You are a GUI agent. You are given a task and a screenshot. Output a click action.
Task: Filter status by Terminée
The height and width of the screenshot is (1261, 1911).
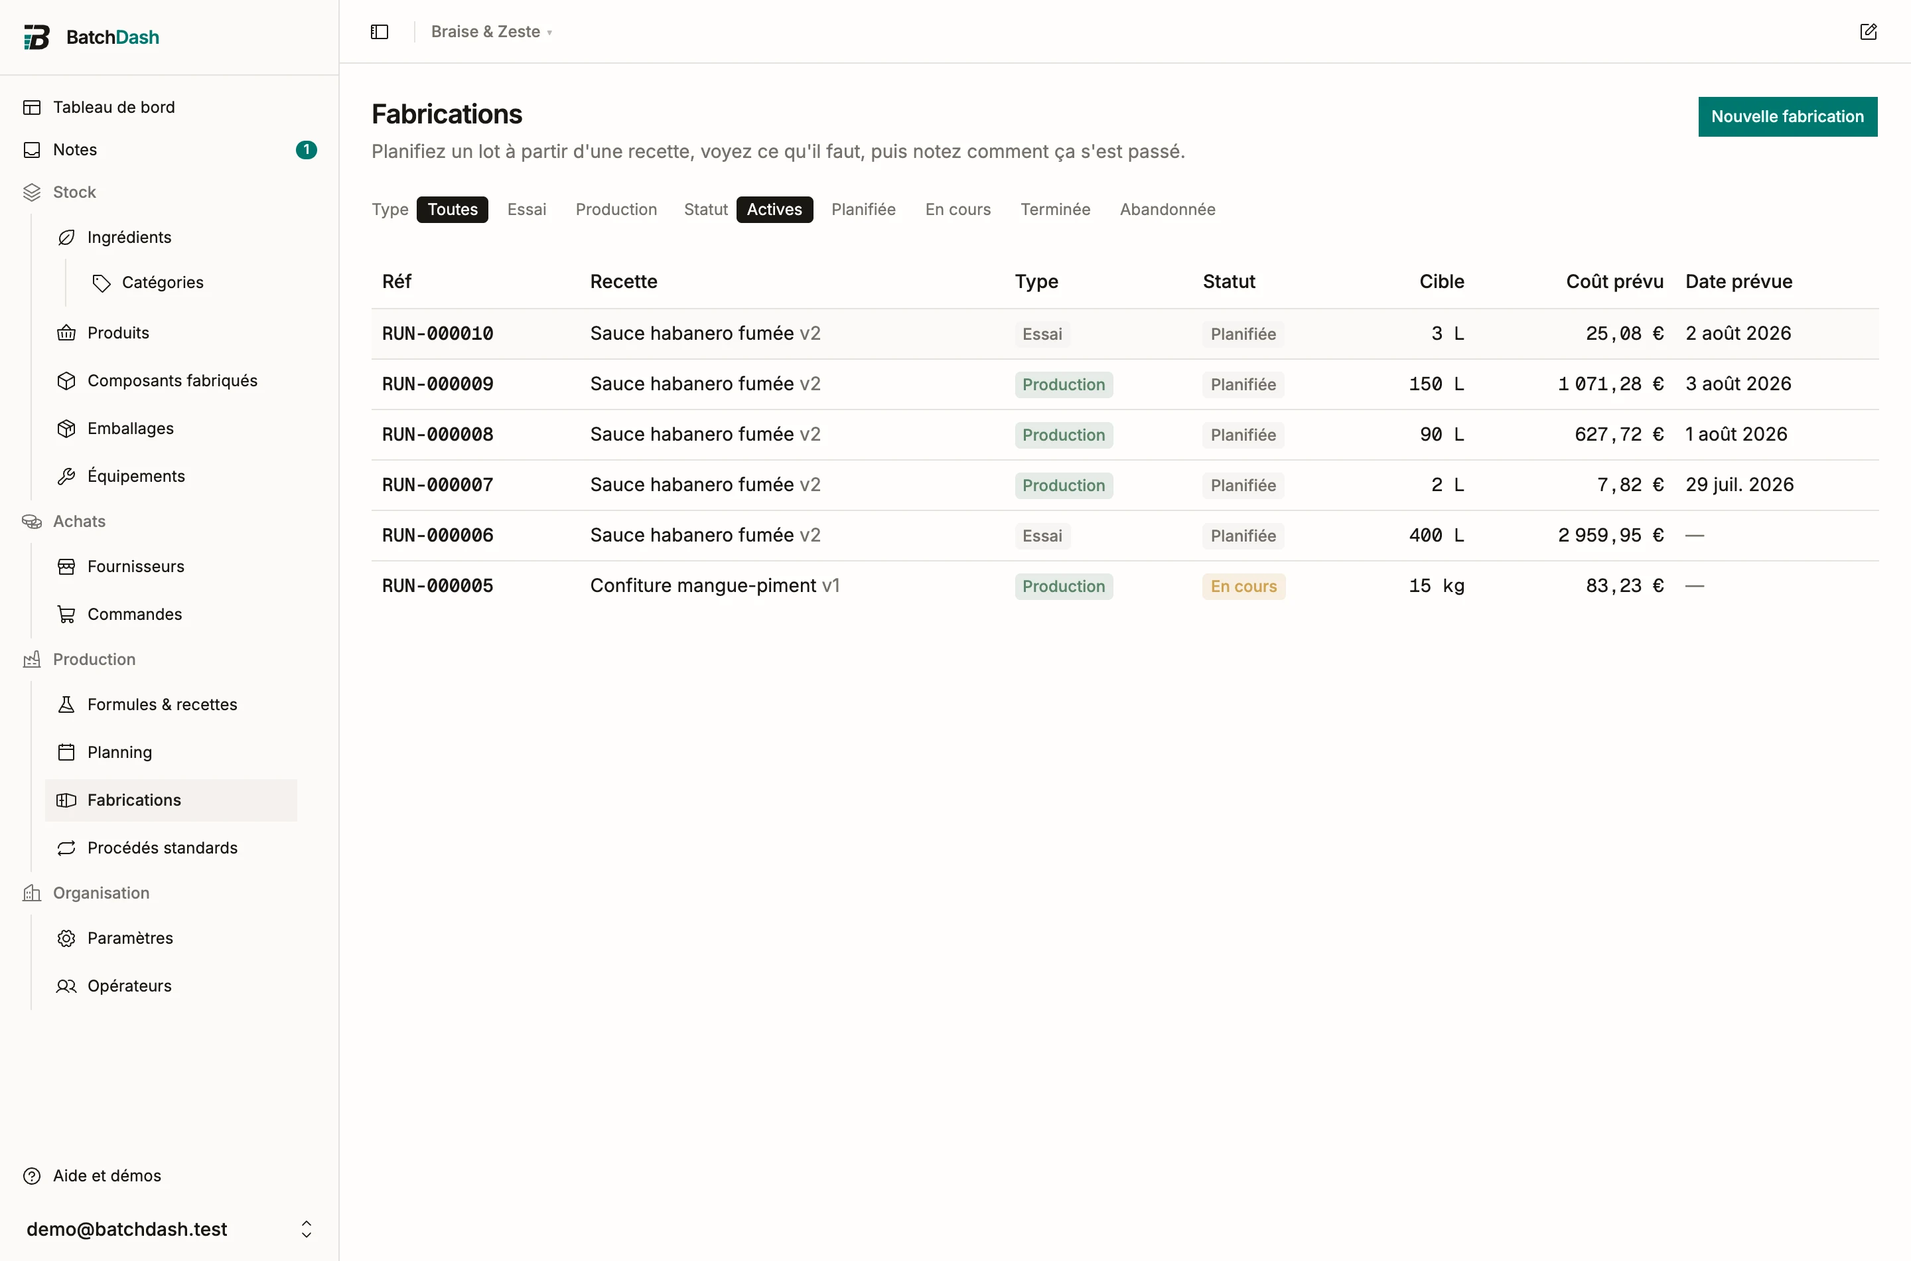pos(1056,209)
